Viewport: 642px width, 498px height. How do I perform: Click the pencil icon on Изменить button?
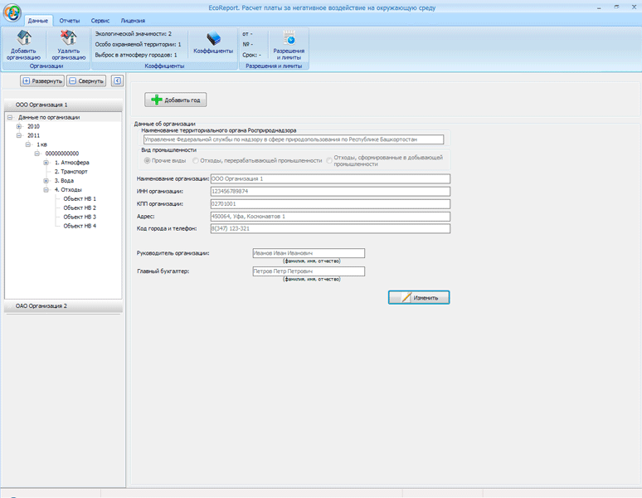click(406, 297)
